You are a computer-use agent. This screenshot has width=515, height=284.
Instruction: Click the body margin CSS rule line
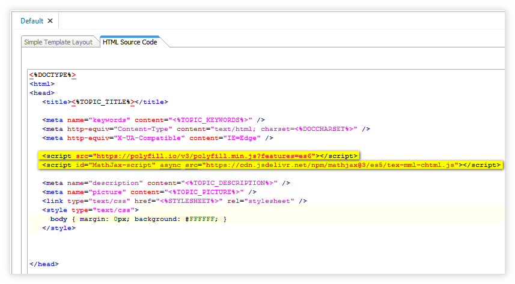point(138,219)
